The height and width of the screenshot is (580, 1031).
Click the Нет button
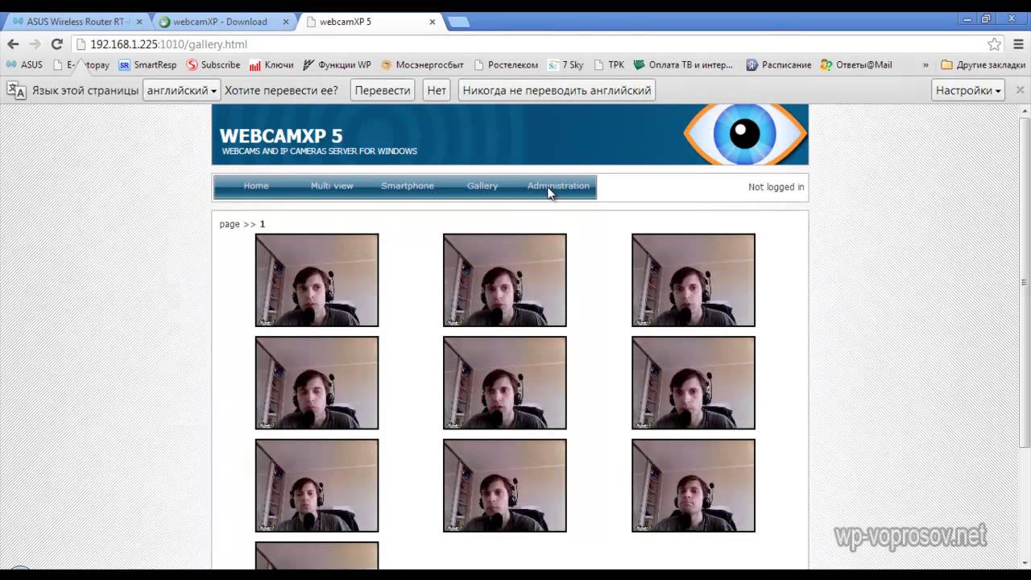coord(437,90)
